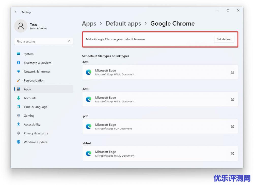The width and height of the screenshot is (254, 185).
Task: Click Edge icon in .htm row
Action: (x=89, y=72)
